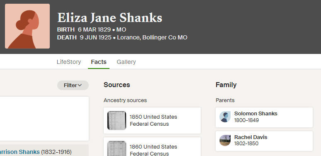
Task: Click the Family section heading
Action: click(x=226, y=85)
